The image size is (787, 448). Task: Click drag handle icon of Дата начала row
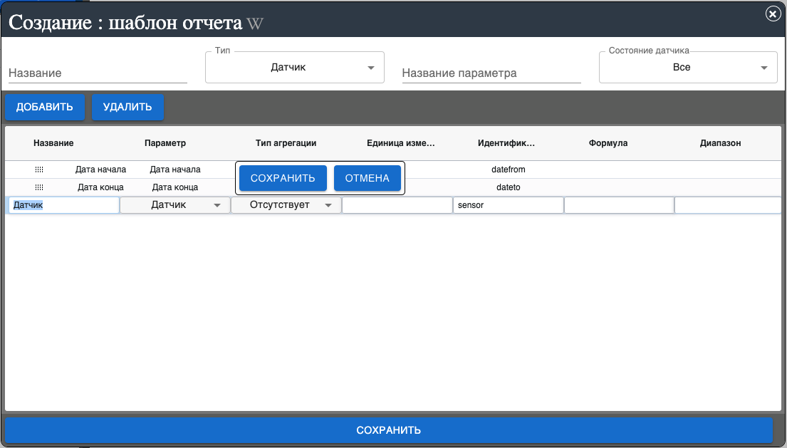point(39,170)
